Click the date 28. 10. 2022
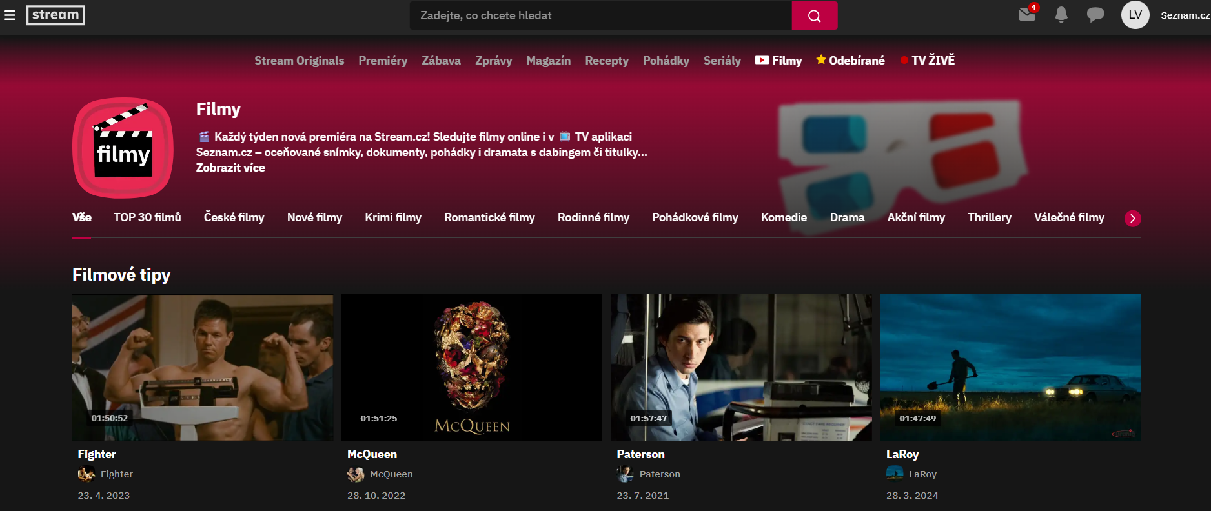Viewport: 1211px width, 511px height. [x=376, y=496]
